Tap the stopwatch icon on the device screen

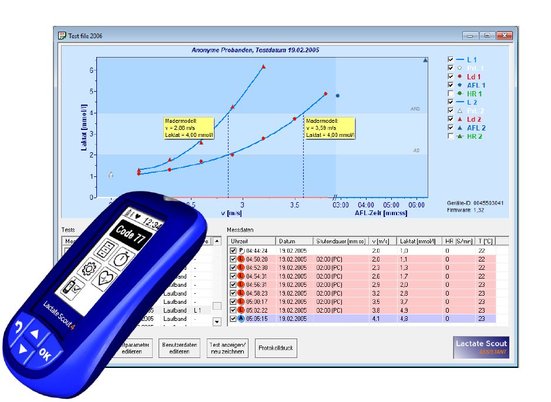click(x=120, y=259)
